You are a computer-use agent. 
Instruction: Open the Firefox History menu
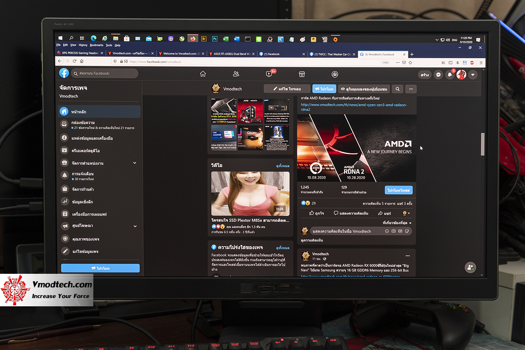pyautogui.click(x=83, y=45)
